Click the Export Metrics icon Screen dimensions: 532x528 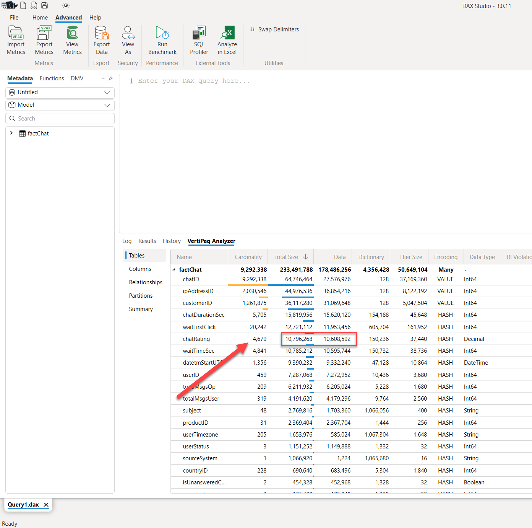44,38
